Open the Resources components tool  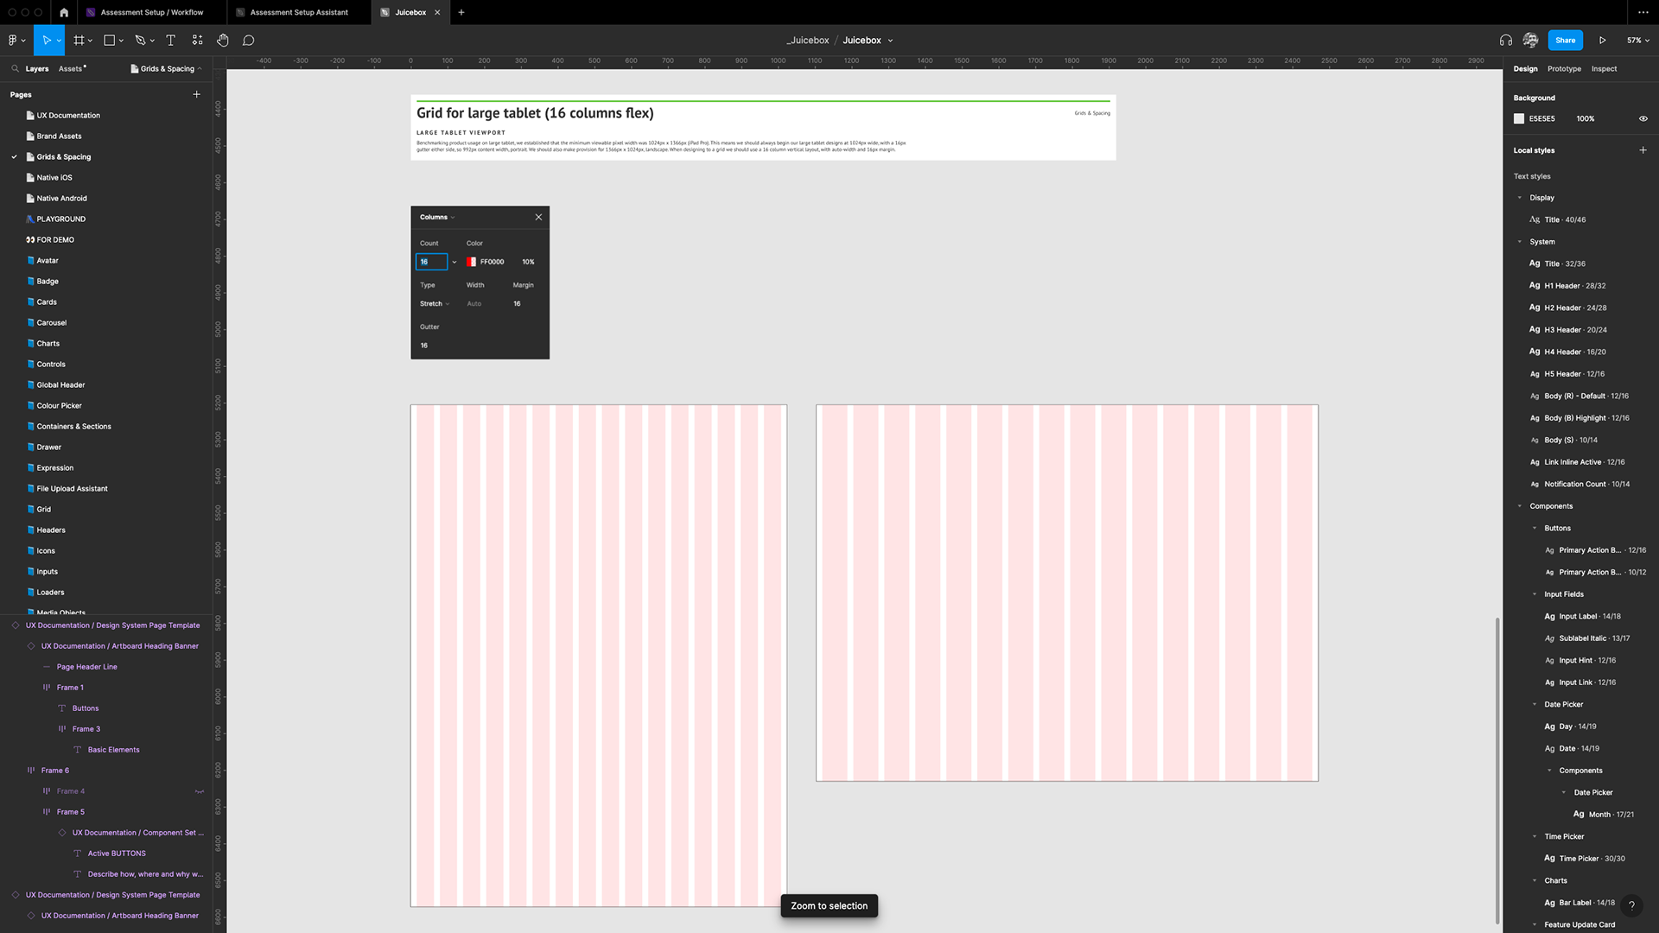tap(197, 41)
